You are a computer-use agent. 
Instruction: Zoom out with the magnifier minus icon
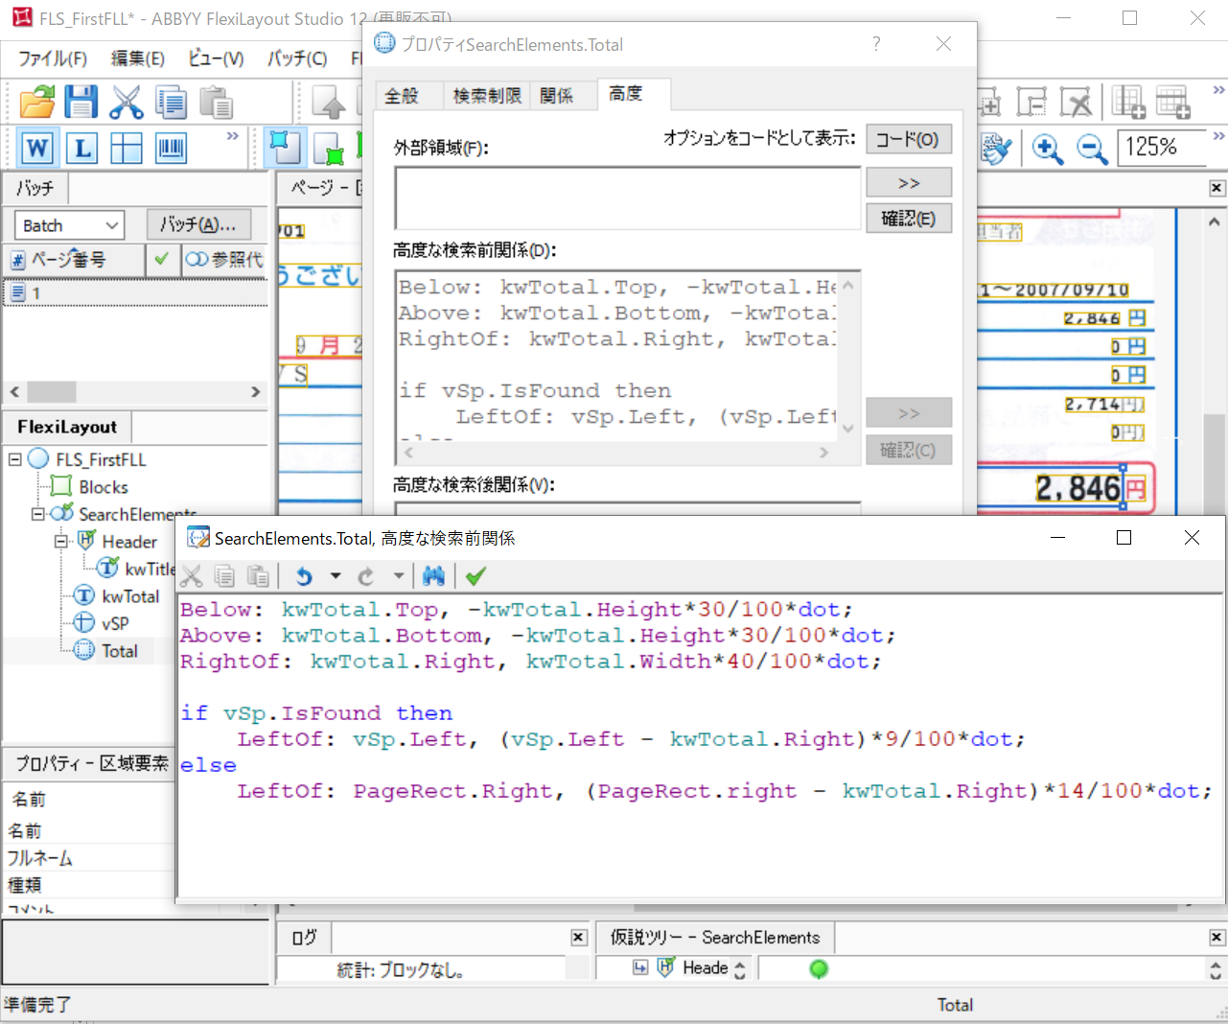(1091, 148)
